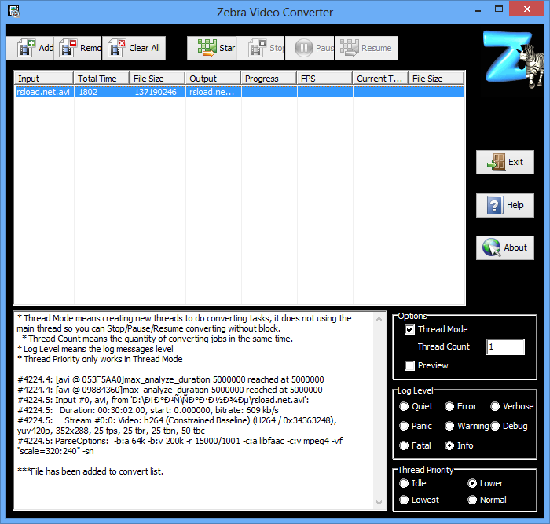The height and width of the screenshot is (524, 550).
Task: Click the Input column header
Action: coord(44,79)
